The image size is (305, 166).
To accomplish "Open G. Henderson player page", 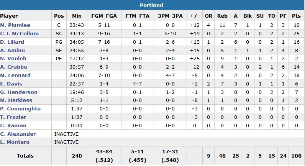I will [19, 92].
